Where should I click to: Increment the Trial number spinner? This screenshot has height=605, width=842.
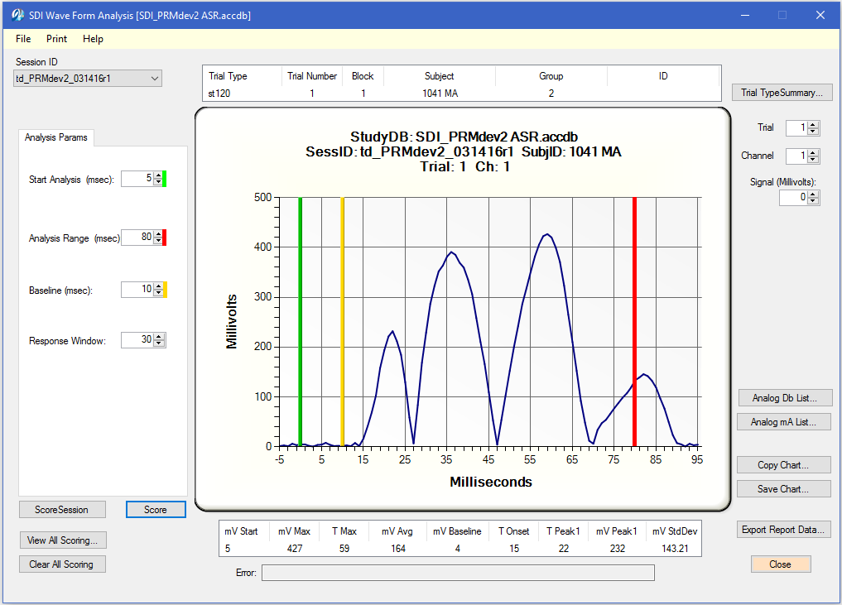[812, 125]
